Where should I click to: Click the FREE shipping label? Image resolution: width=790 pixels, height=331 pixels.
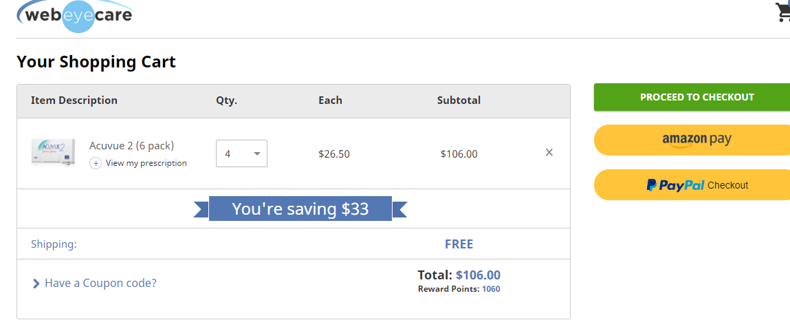[x=459, y=244]
